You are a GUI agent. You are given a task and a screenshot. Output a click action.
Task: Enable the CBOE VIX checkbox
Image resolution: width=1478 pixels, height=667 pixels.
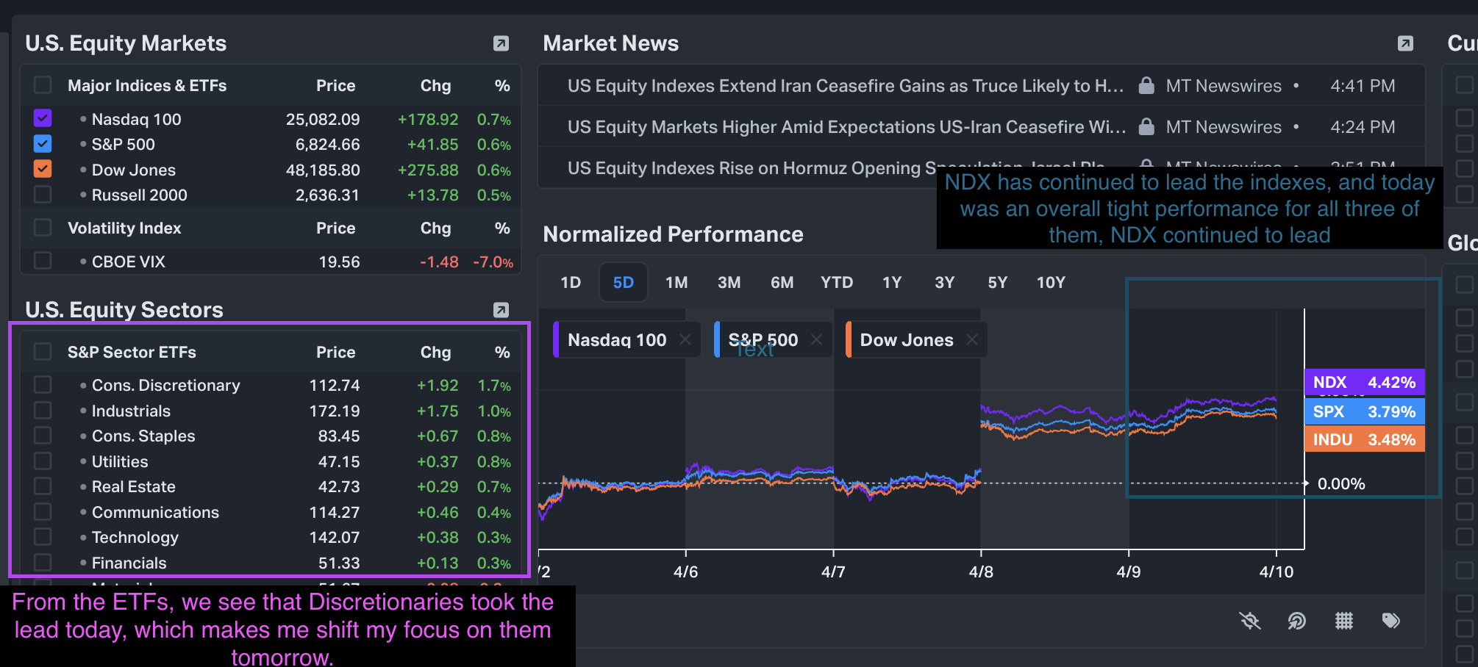click(43, 261)
